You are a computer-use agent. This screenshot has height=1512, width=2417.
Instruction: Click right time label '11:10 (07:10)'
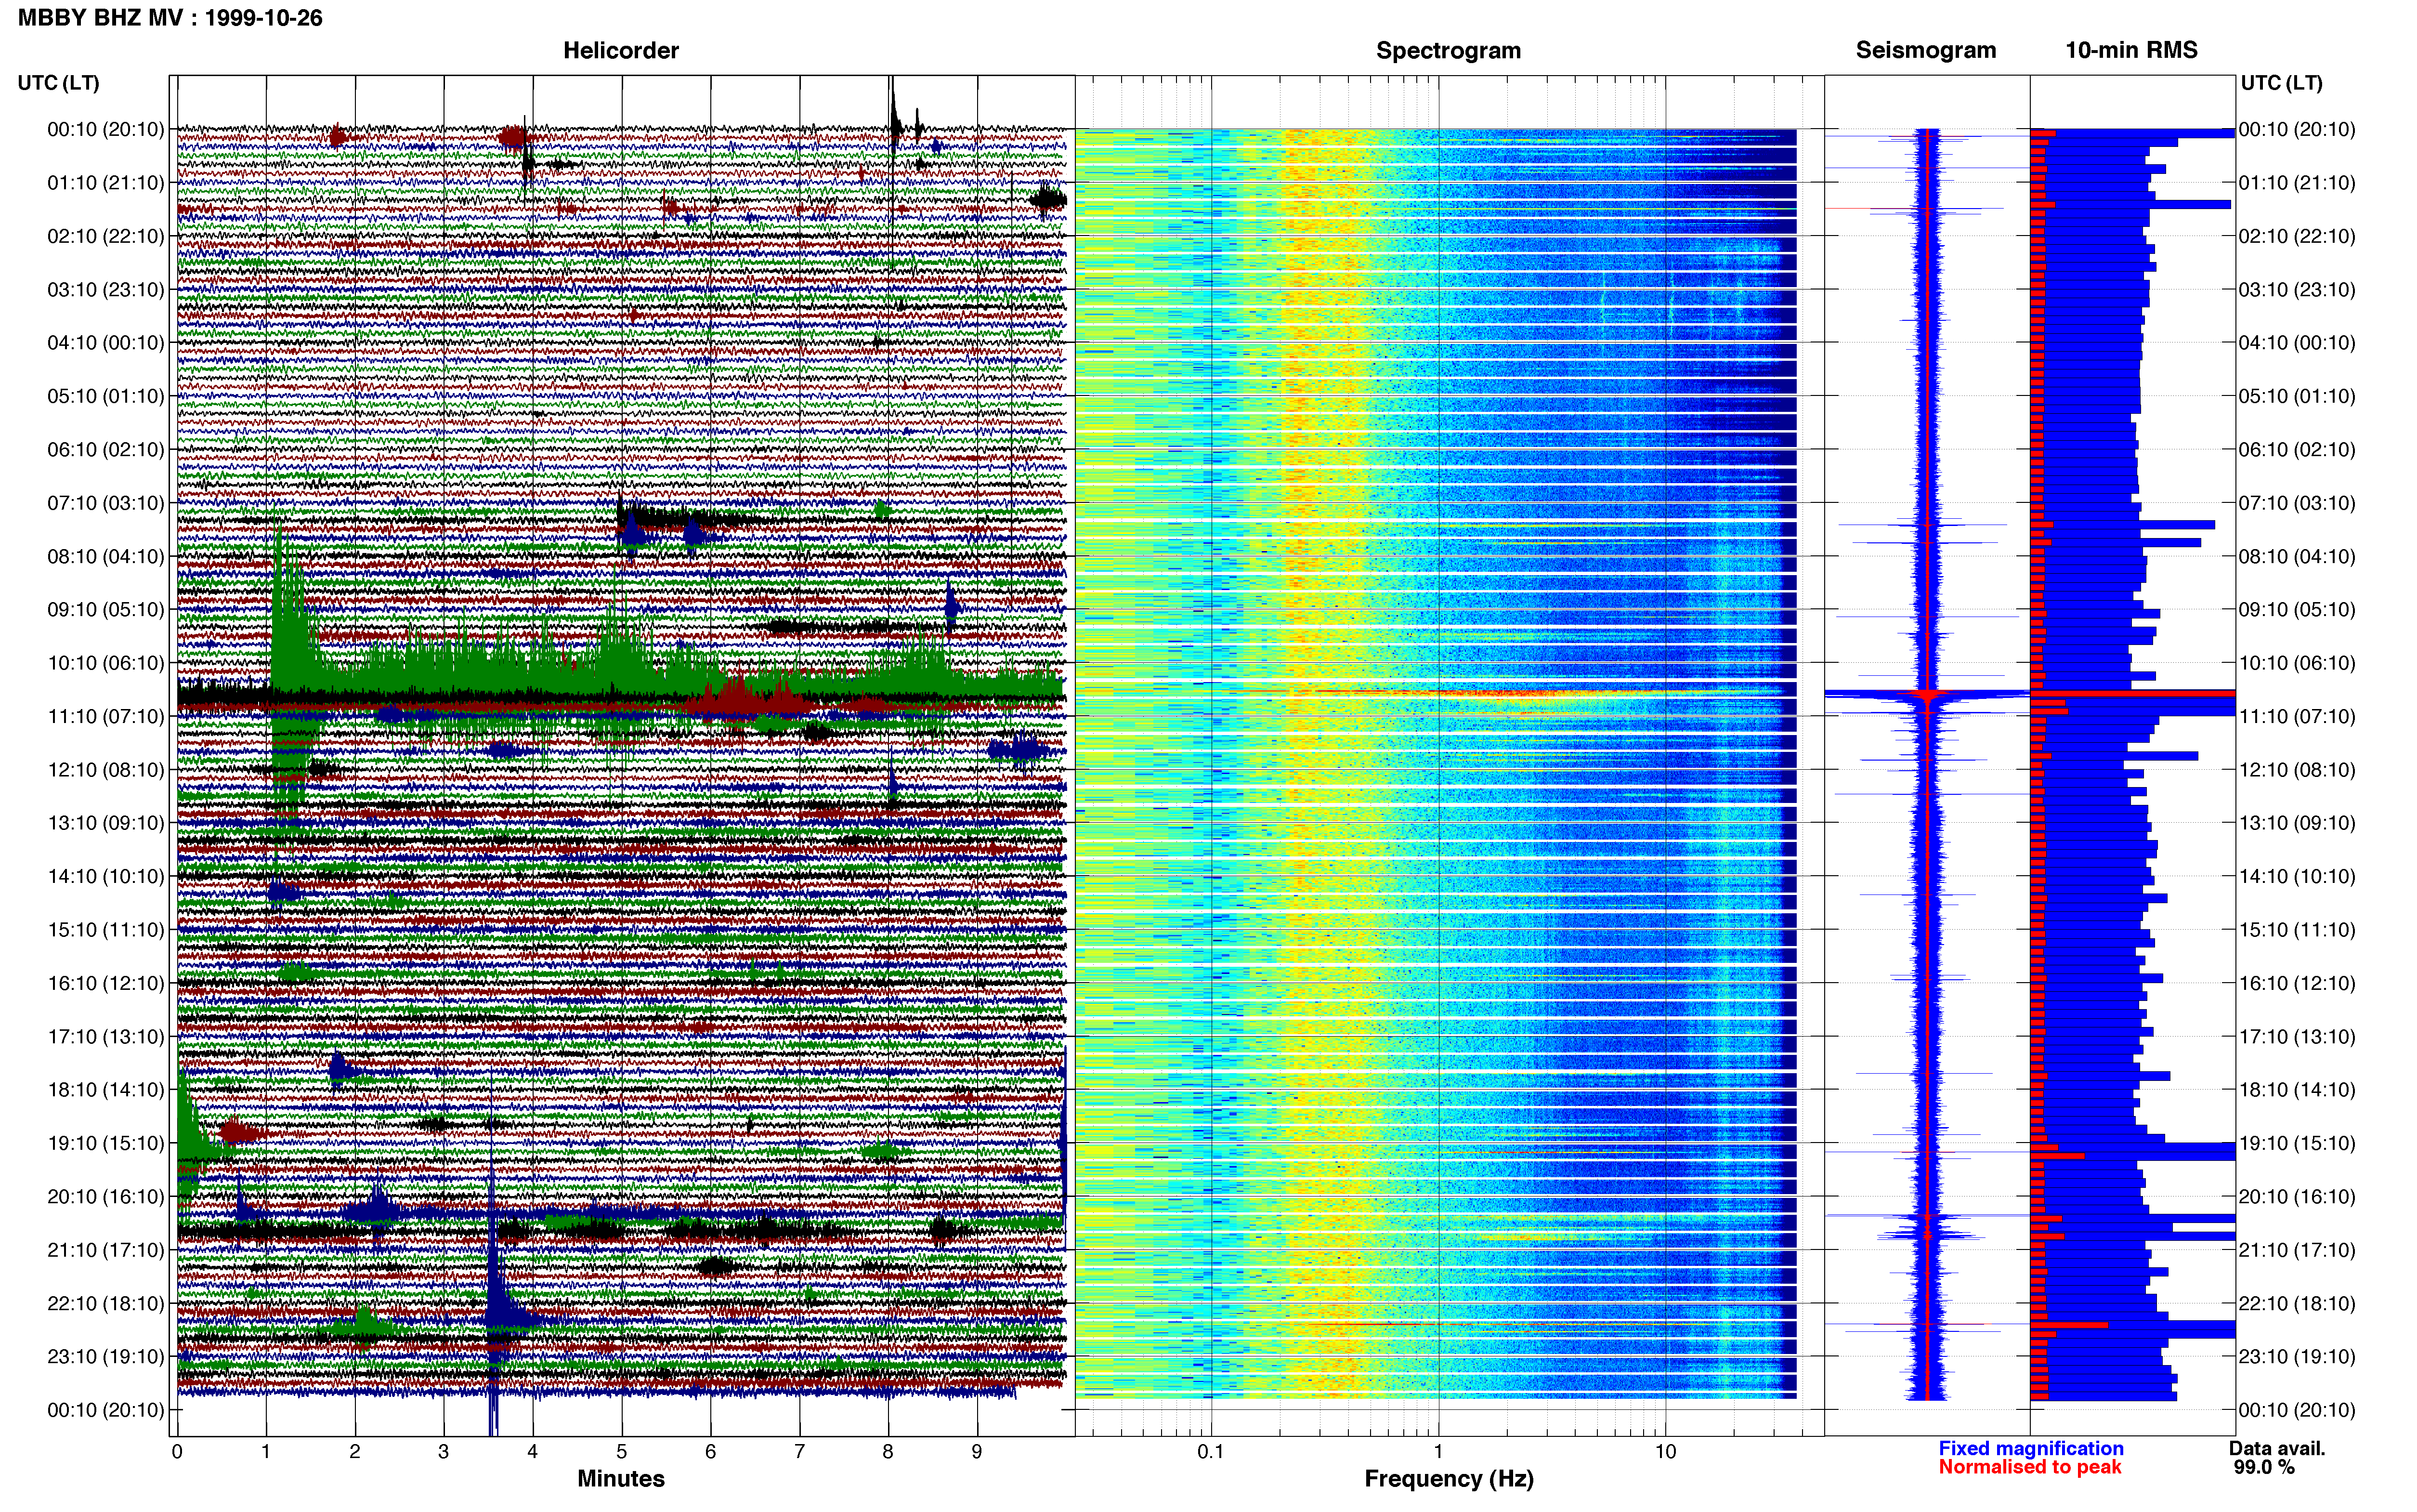pos(2297,716)
